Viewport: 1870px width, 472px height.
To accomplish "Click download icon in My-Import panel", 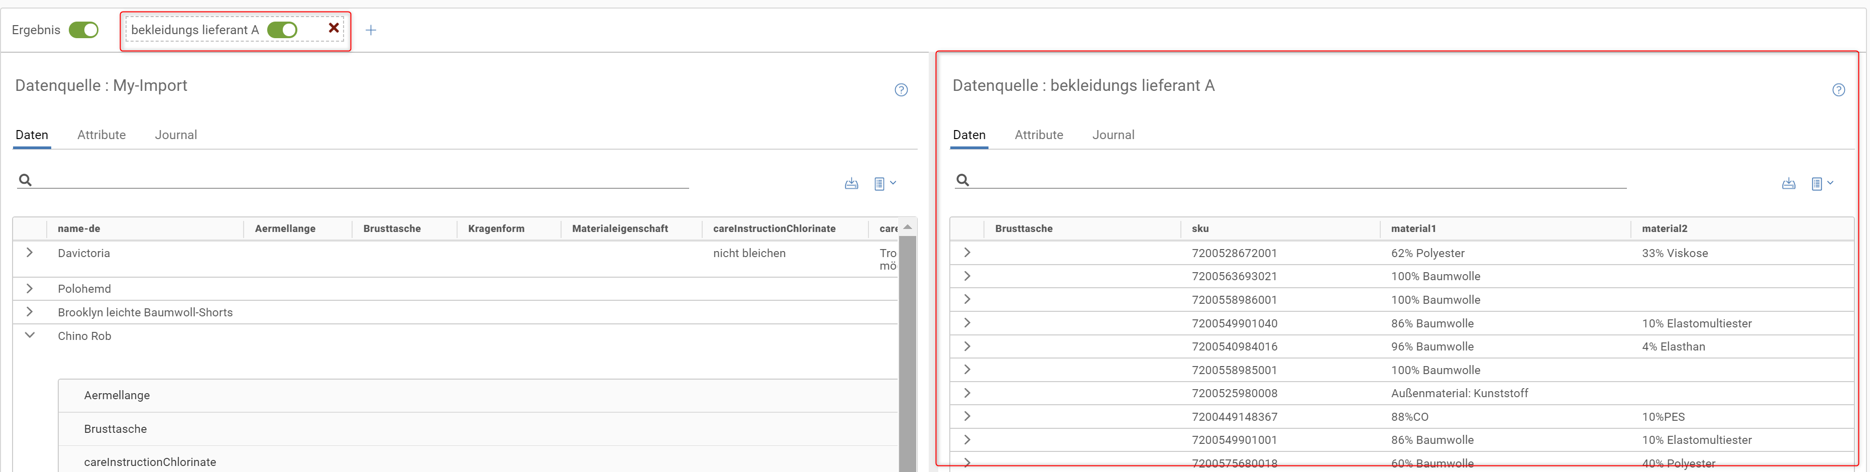I will (x=851, y=184).
